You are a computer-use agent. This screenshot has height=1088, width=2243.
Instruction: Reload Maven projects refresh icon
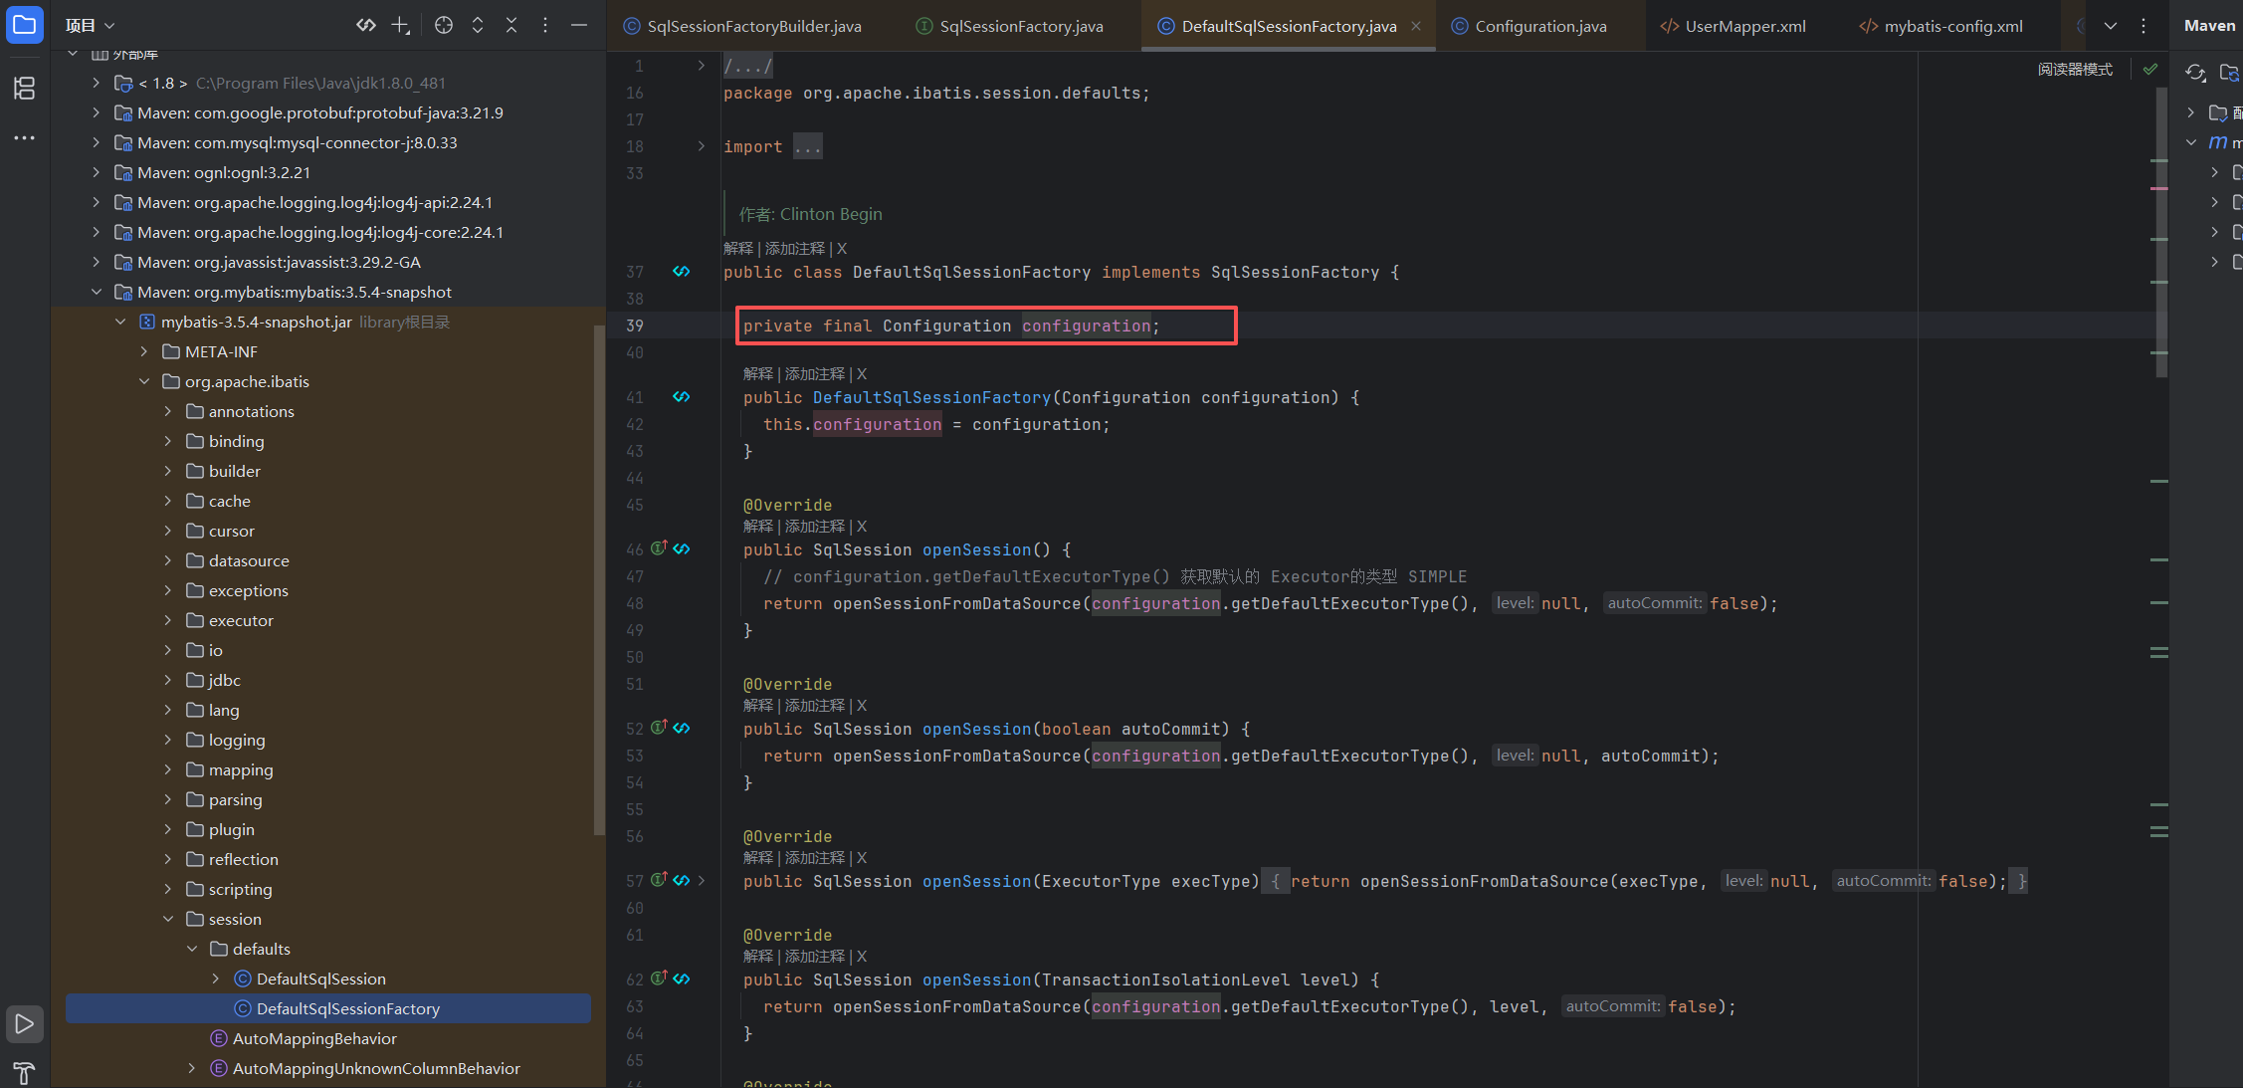[2195, 72]
